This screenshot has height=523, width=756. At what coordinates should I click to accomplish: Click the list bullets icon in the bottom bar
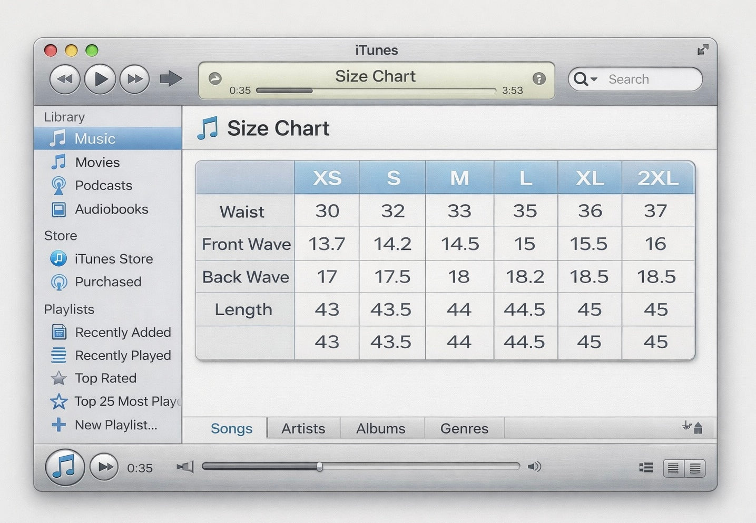point(646,467)
